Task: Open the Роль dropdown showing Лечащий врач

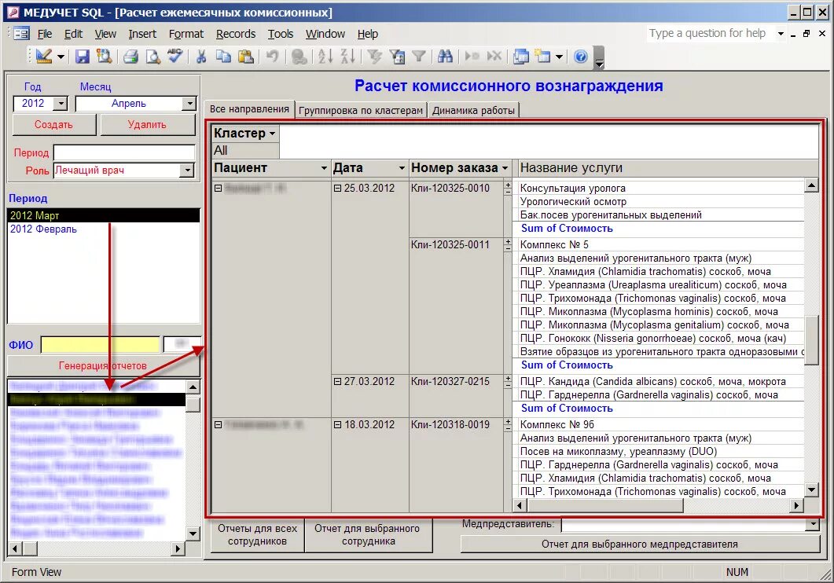Action: point(189,170)
